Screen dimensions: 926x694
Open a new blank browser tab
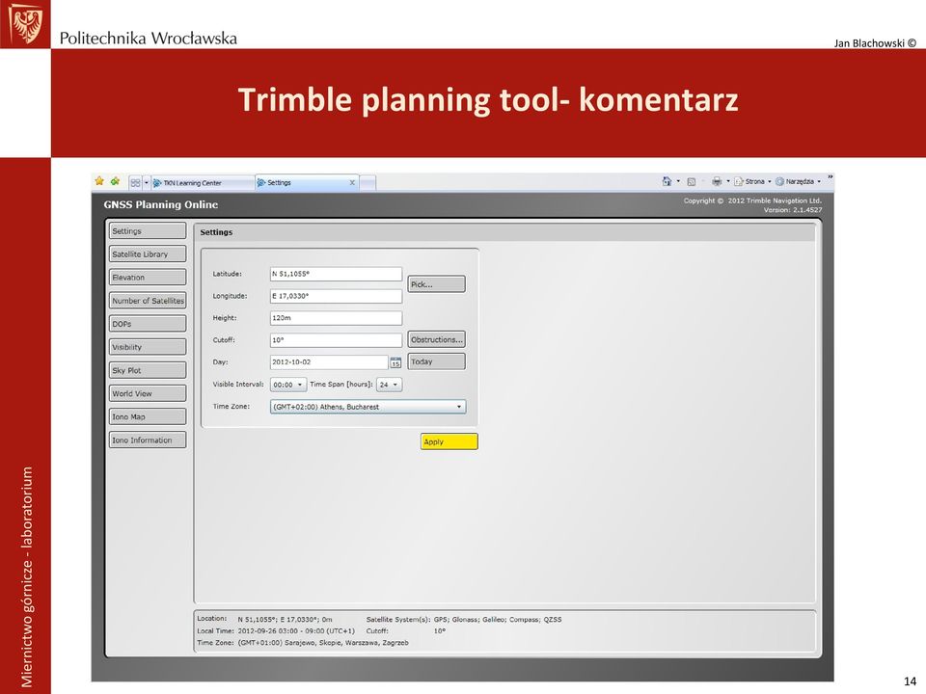368,183
